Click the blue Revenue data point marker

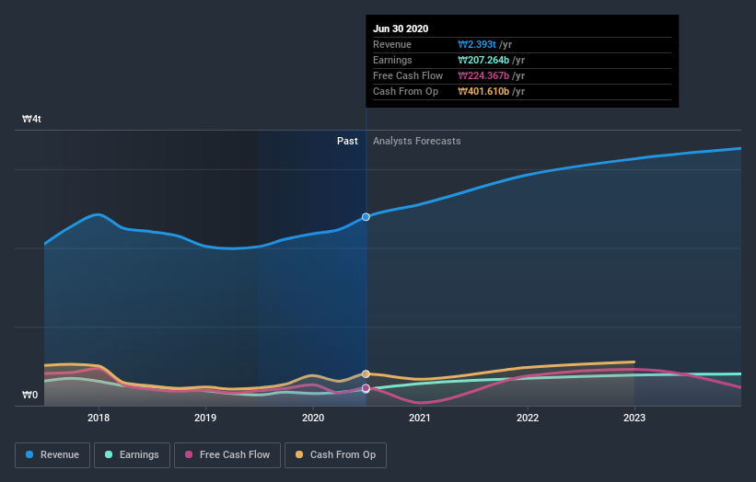pyautogui.click(x=366, y=217)
